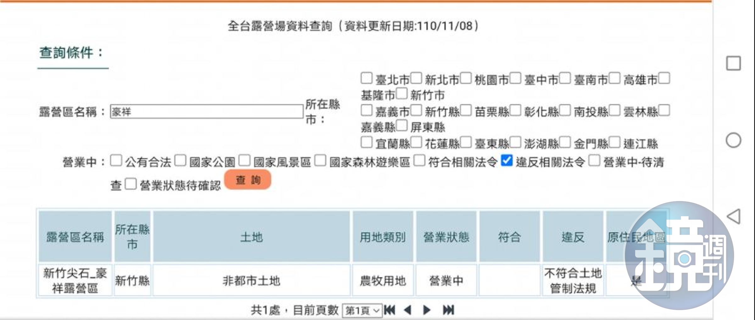Check the 符合相關法令 checkbox

coord(419,160)
